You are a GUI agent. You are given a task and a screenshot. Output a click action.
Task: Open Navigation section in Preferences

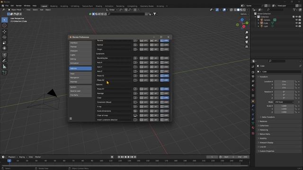pyautogui.click(x=80, y=77)
